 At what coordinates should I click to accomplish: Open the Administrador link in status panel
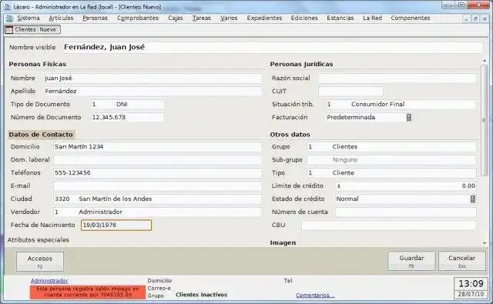[49, 281]
